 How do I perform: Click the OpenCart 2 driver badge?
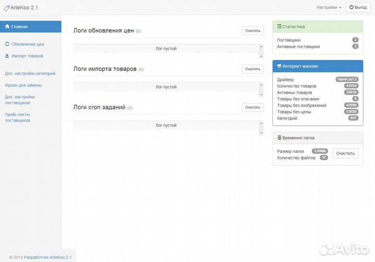(x=347, y=79)
